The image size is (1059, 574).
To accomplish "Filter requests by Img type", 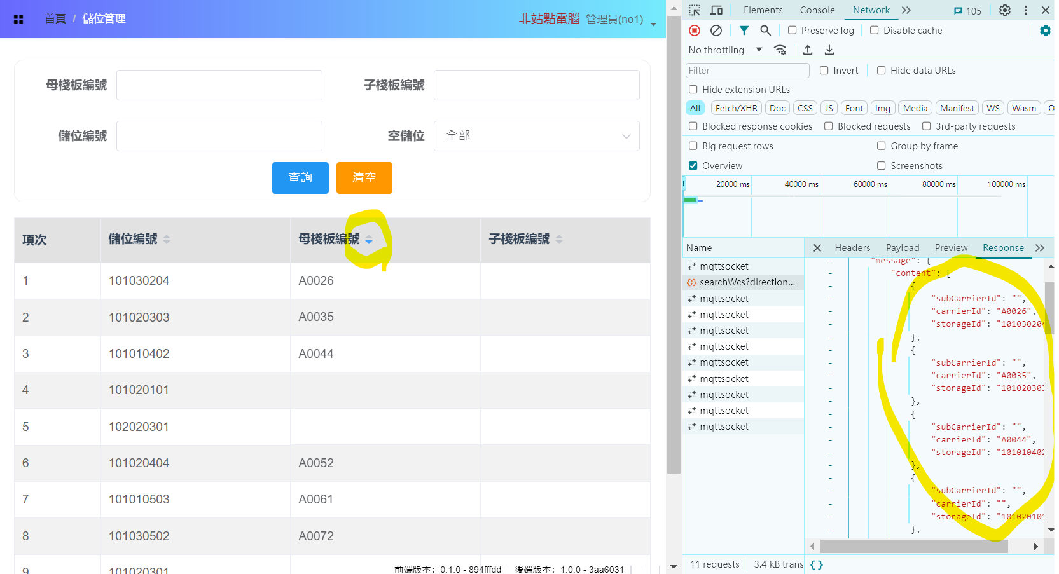I will pos(883,108).
